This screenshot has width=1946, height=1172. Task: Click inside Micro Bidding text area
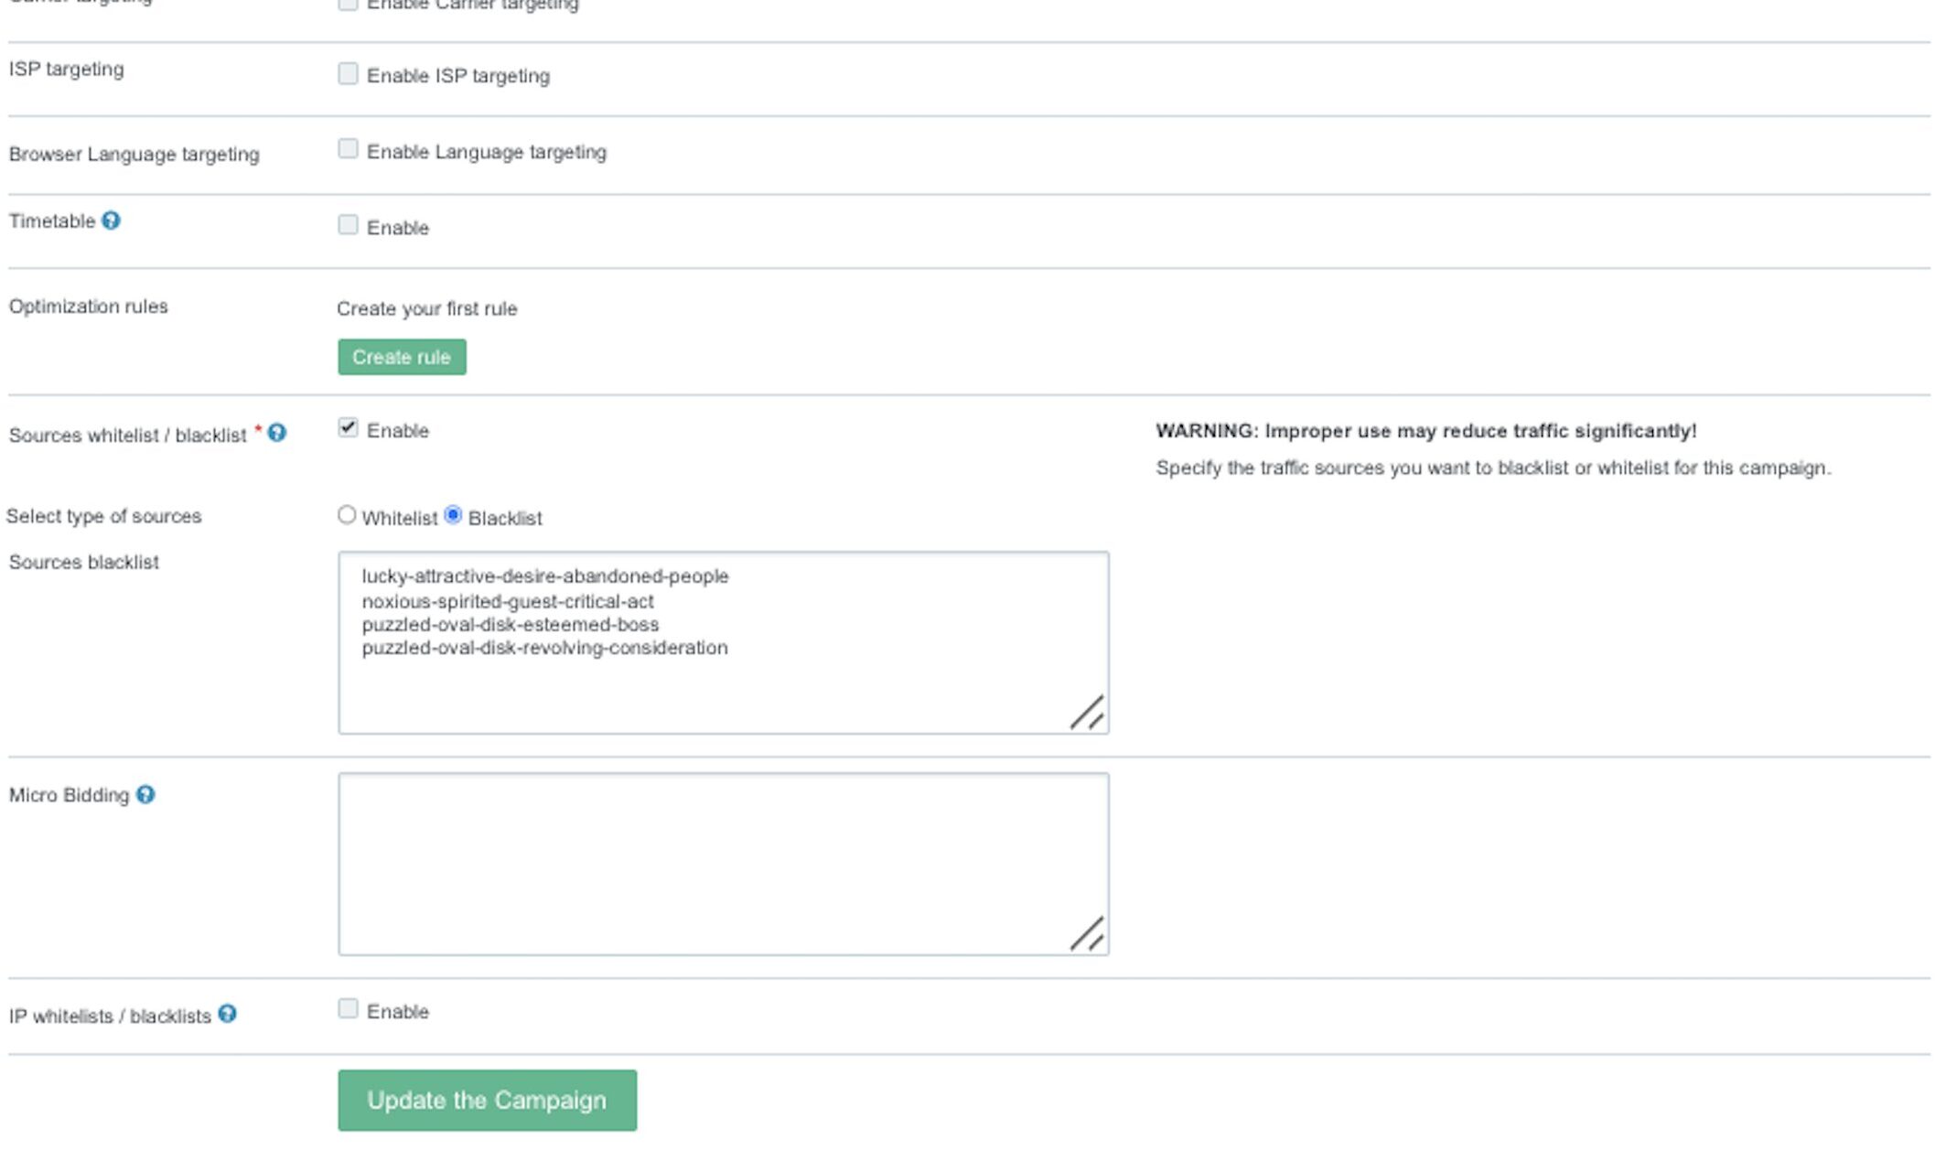point(724,865)
